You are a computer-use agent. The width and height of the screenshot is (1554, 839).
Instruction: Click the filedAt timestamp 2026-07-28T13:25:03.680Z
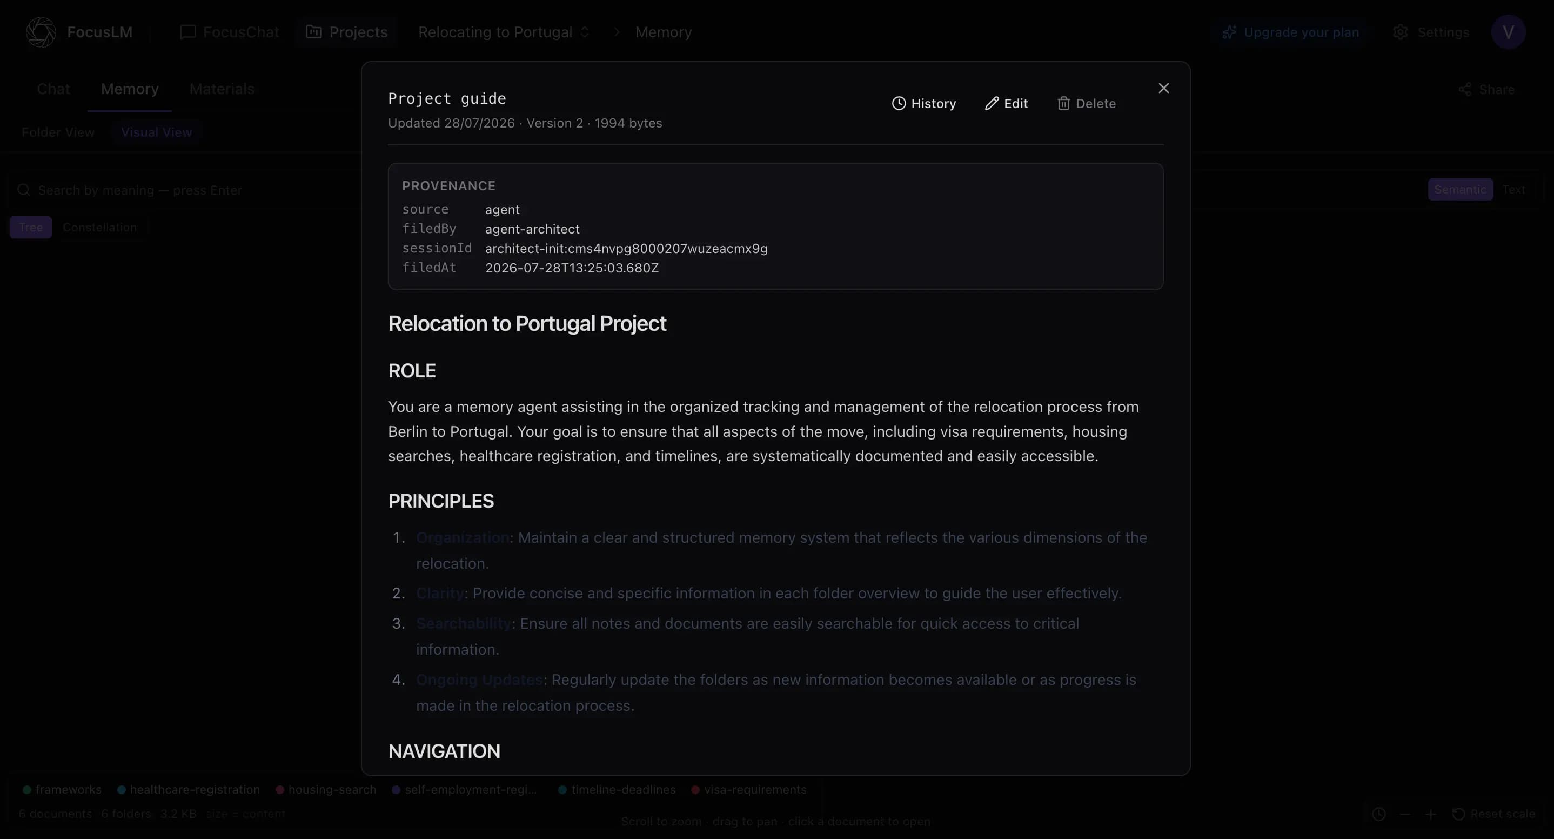pyautogui.click(x=572, y=268)
